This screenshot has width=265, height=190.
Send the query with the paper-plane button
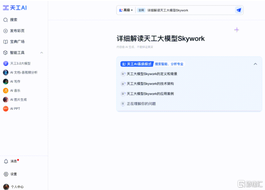238,10
